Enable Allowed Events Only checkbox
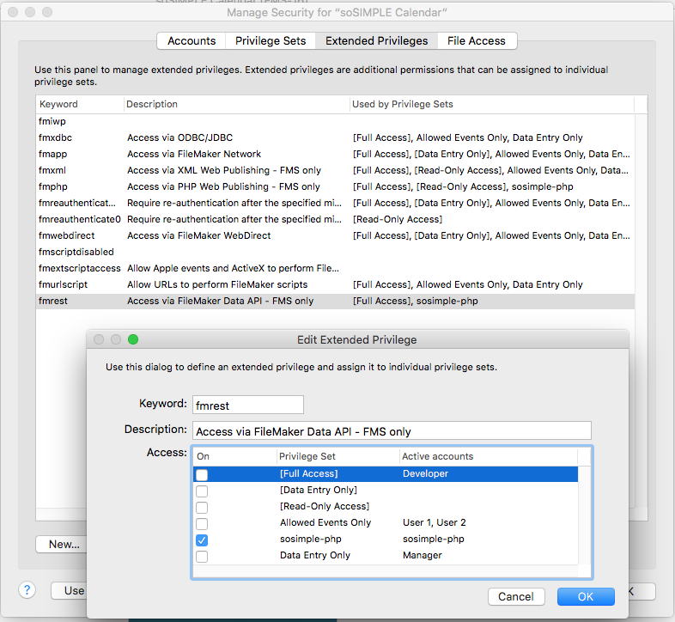Image resolution: width=675 pixels, height=622 pixels. pos(202,523)
